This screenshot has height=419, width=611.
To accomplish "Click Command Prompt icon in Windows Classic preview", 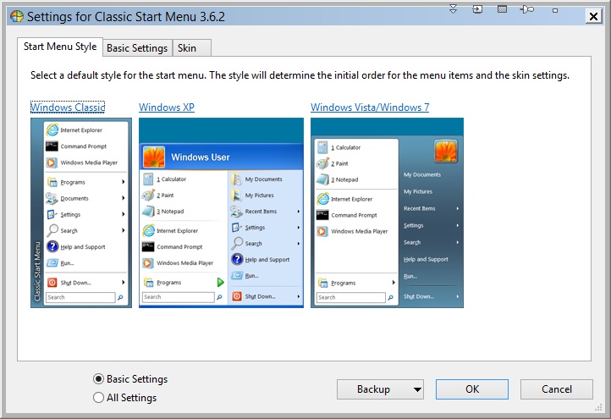I will coord(52,146).
